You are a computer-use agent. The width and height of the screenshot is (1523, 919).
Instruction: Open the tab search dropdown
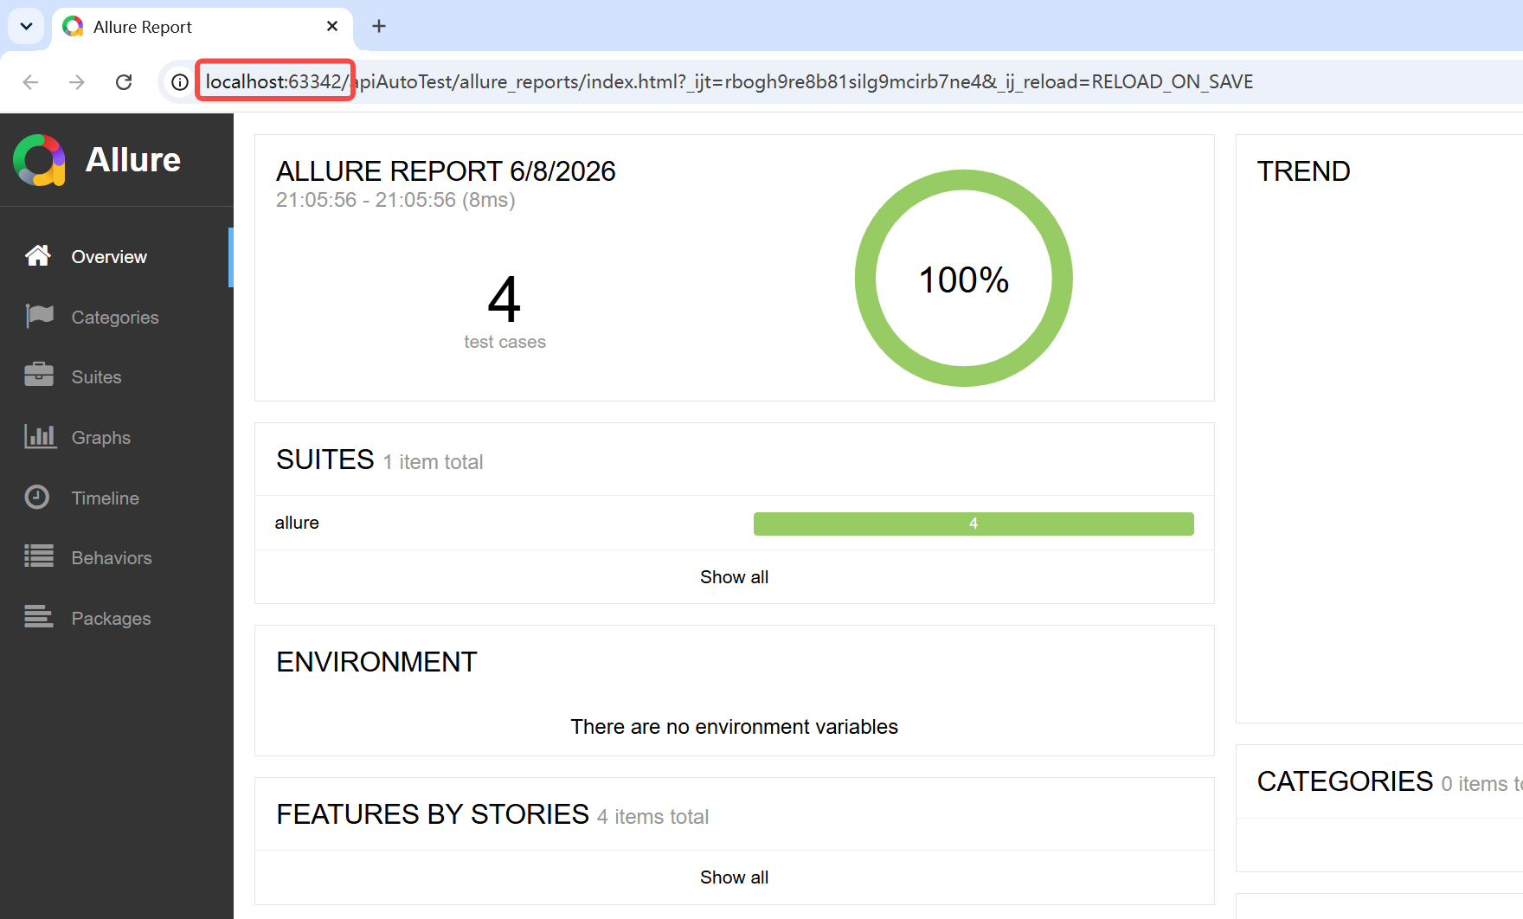click(26, 27)
